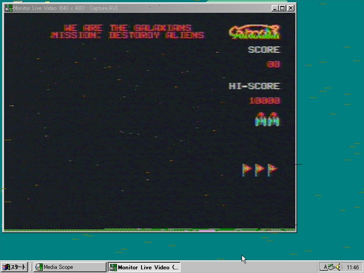Click the last stage flag icon
364x273 pixels.
tap(272, 170)
